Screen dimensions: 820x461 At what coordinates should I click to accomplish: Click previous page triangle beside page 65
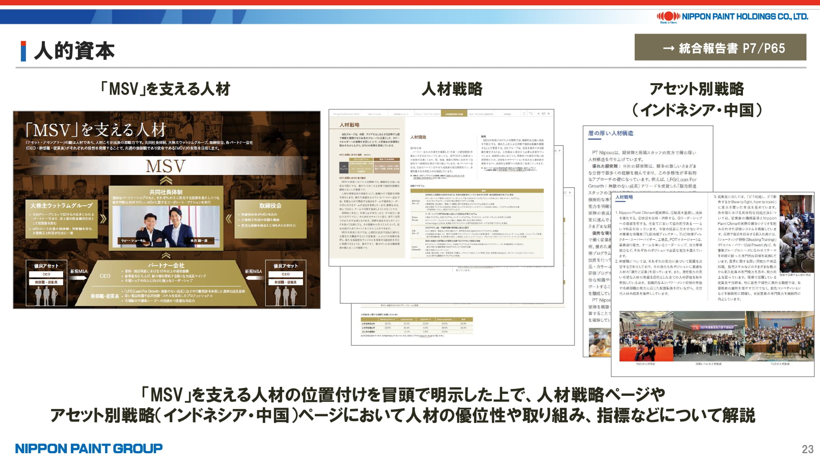538,114
